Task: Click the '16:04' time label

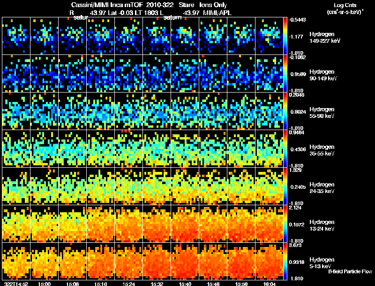Action: pos(270,284)
